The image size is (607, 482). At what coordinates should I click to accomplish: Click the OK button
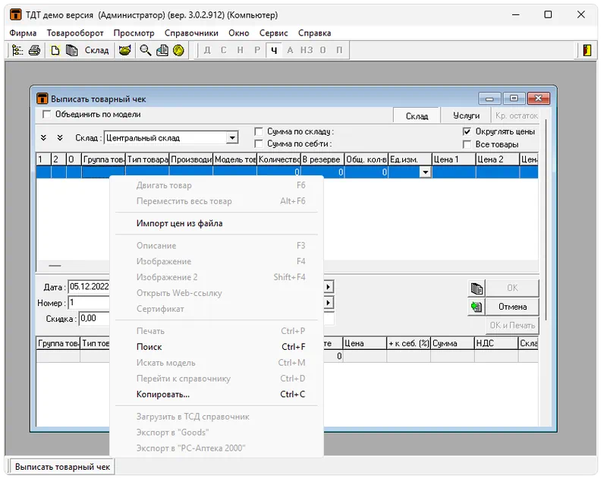[512, 288]
